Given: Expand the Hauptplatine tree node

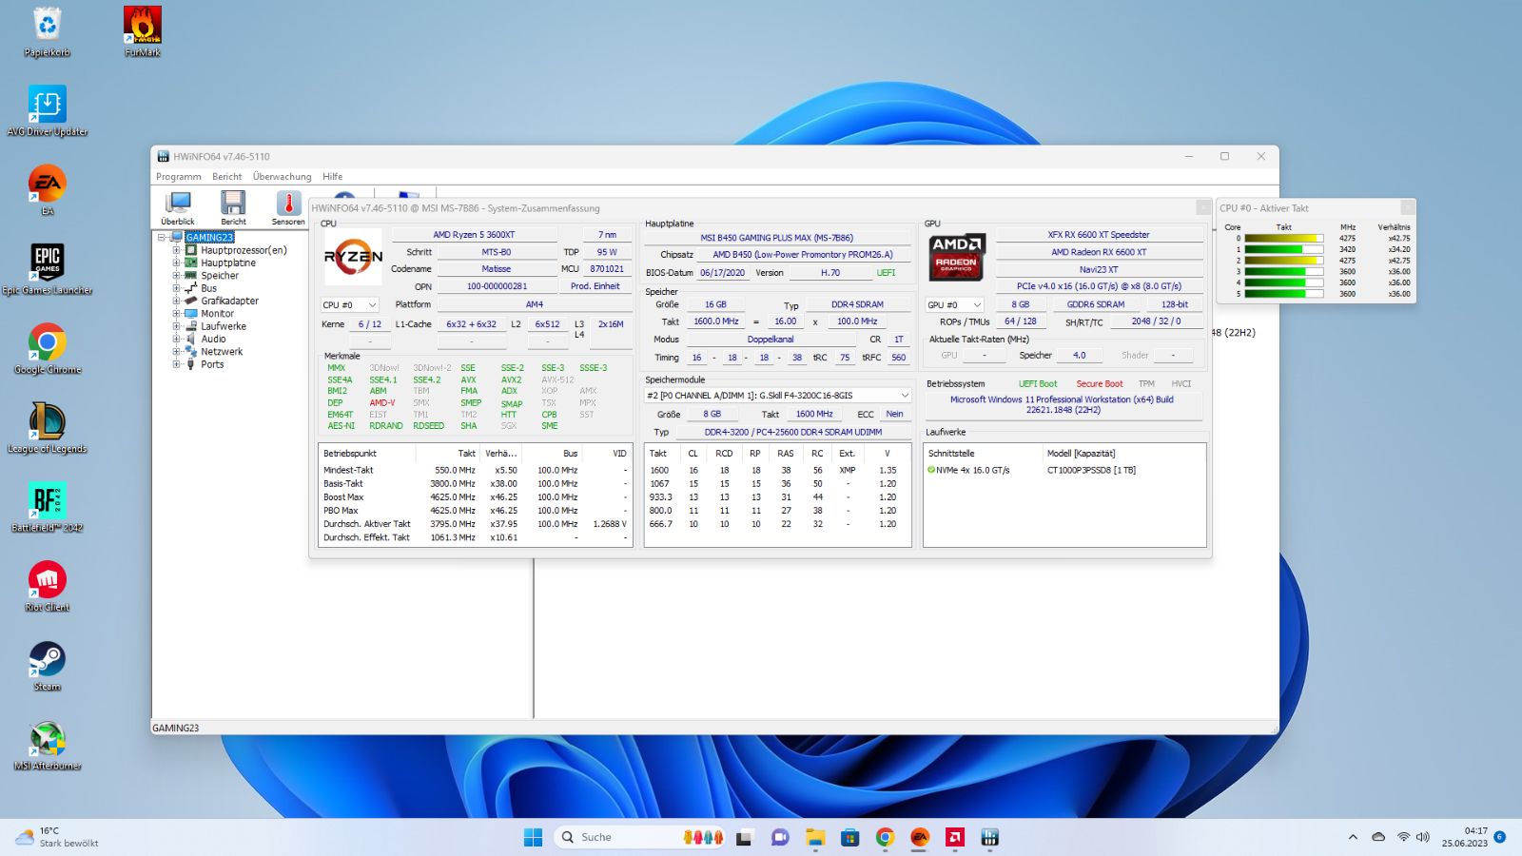Looking at the screenshot, I should (176, 263).
